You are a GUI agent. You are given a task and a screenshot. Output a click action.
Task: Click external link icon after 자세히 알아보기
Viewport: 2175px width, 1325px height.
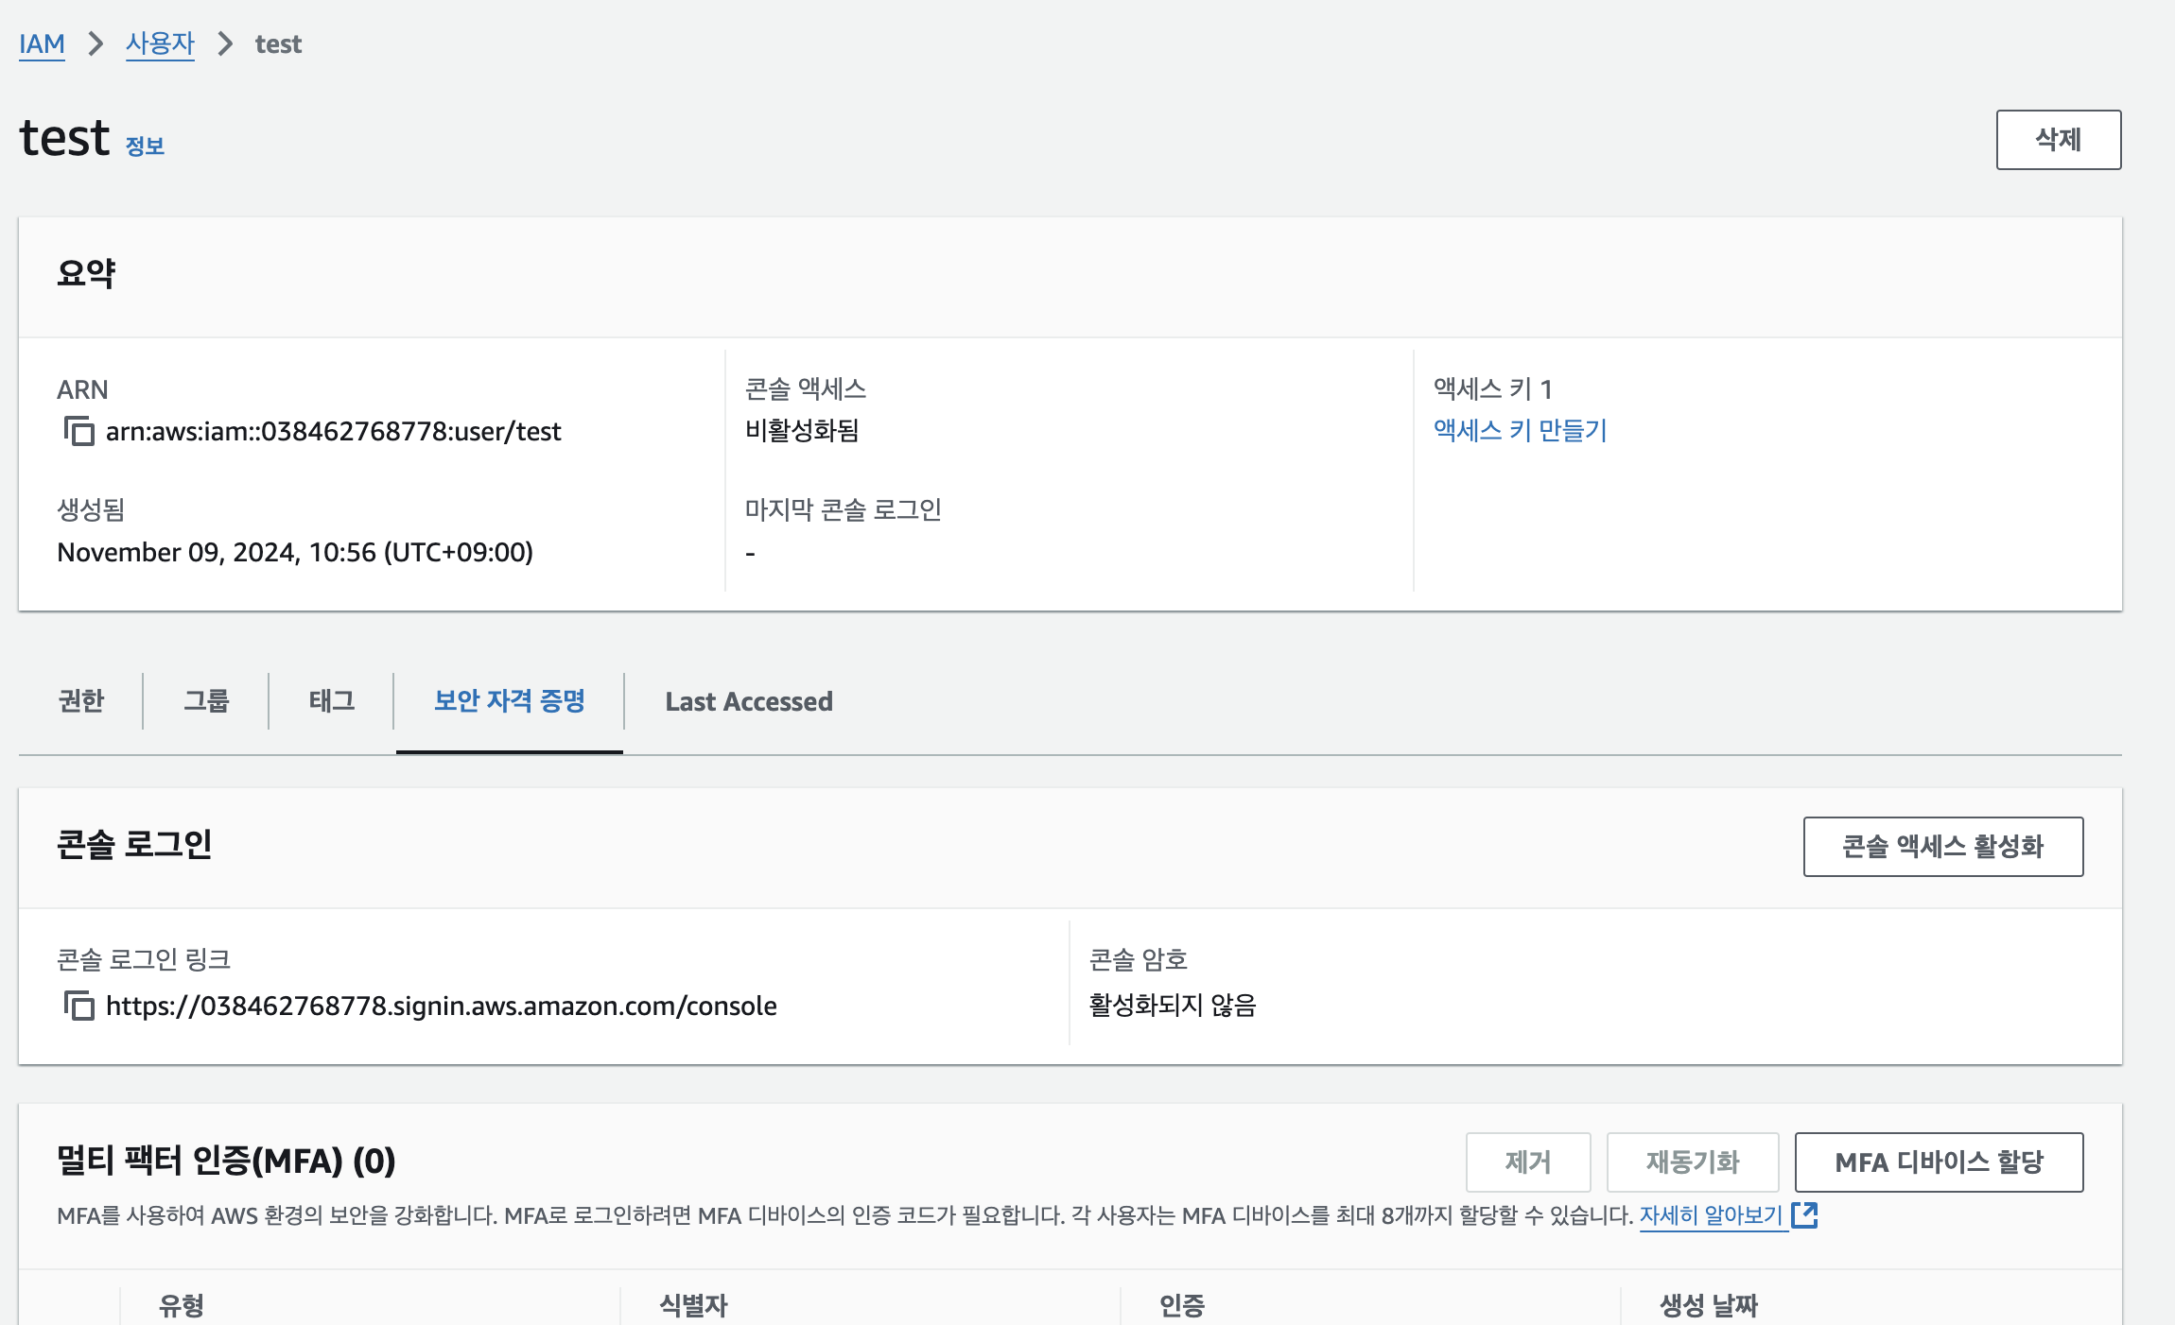(1804, 1215)
